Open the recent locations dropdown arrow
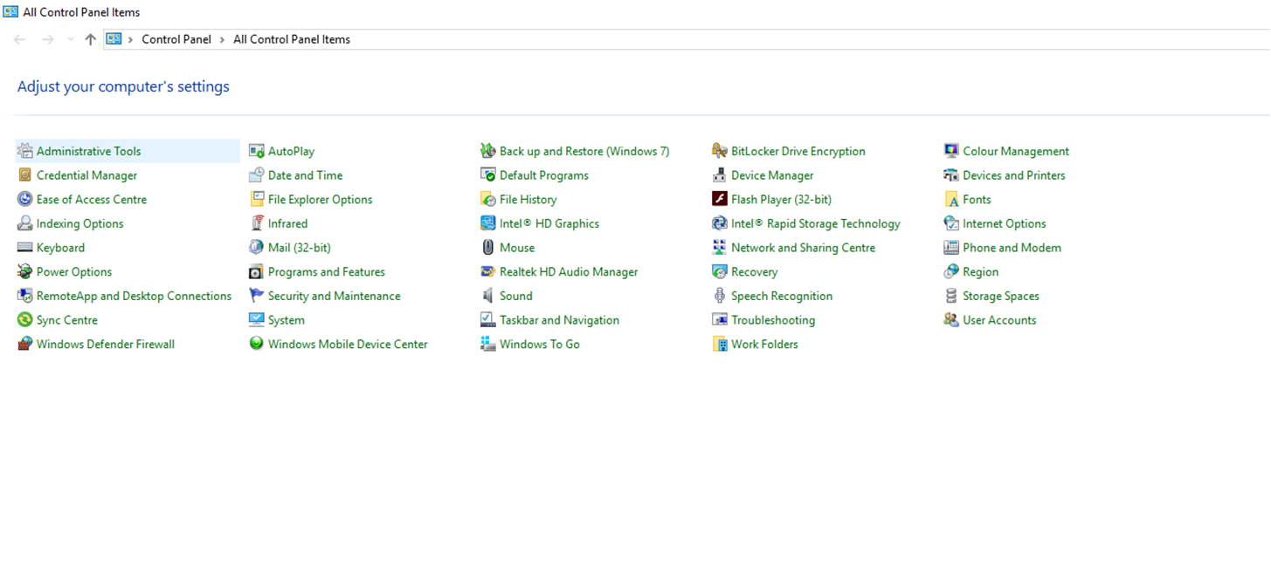The width and height of the screenshot is (1271, 588). coord(69,39)
